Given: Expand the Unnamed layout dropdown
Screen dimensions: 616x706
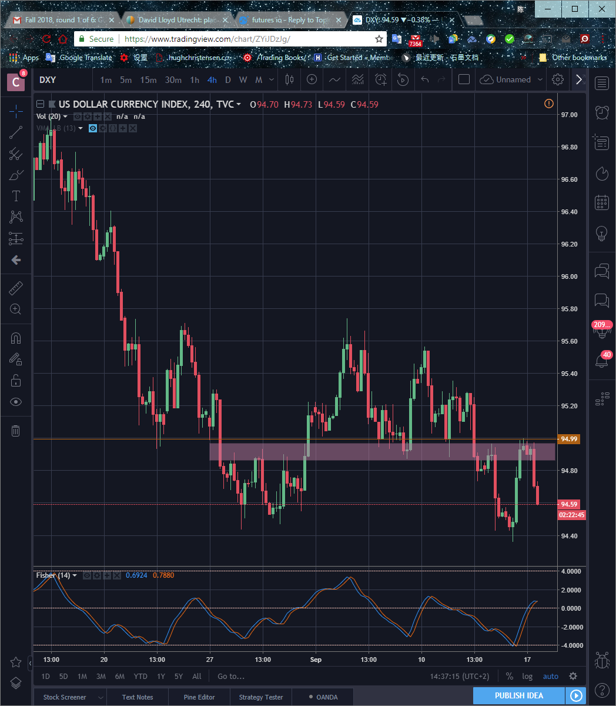Looking at the screenshot, I should coord(540,79).
